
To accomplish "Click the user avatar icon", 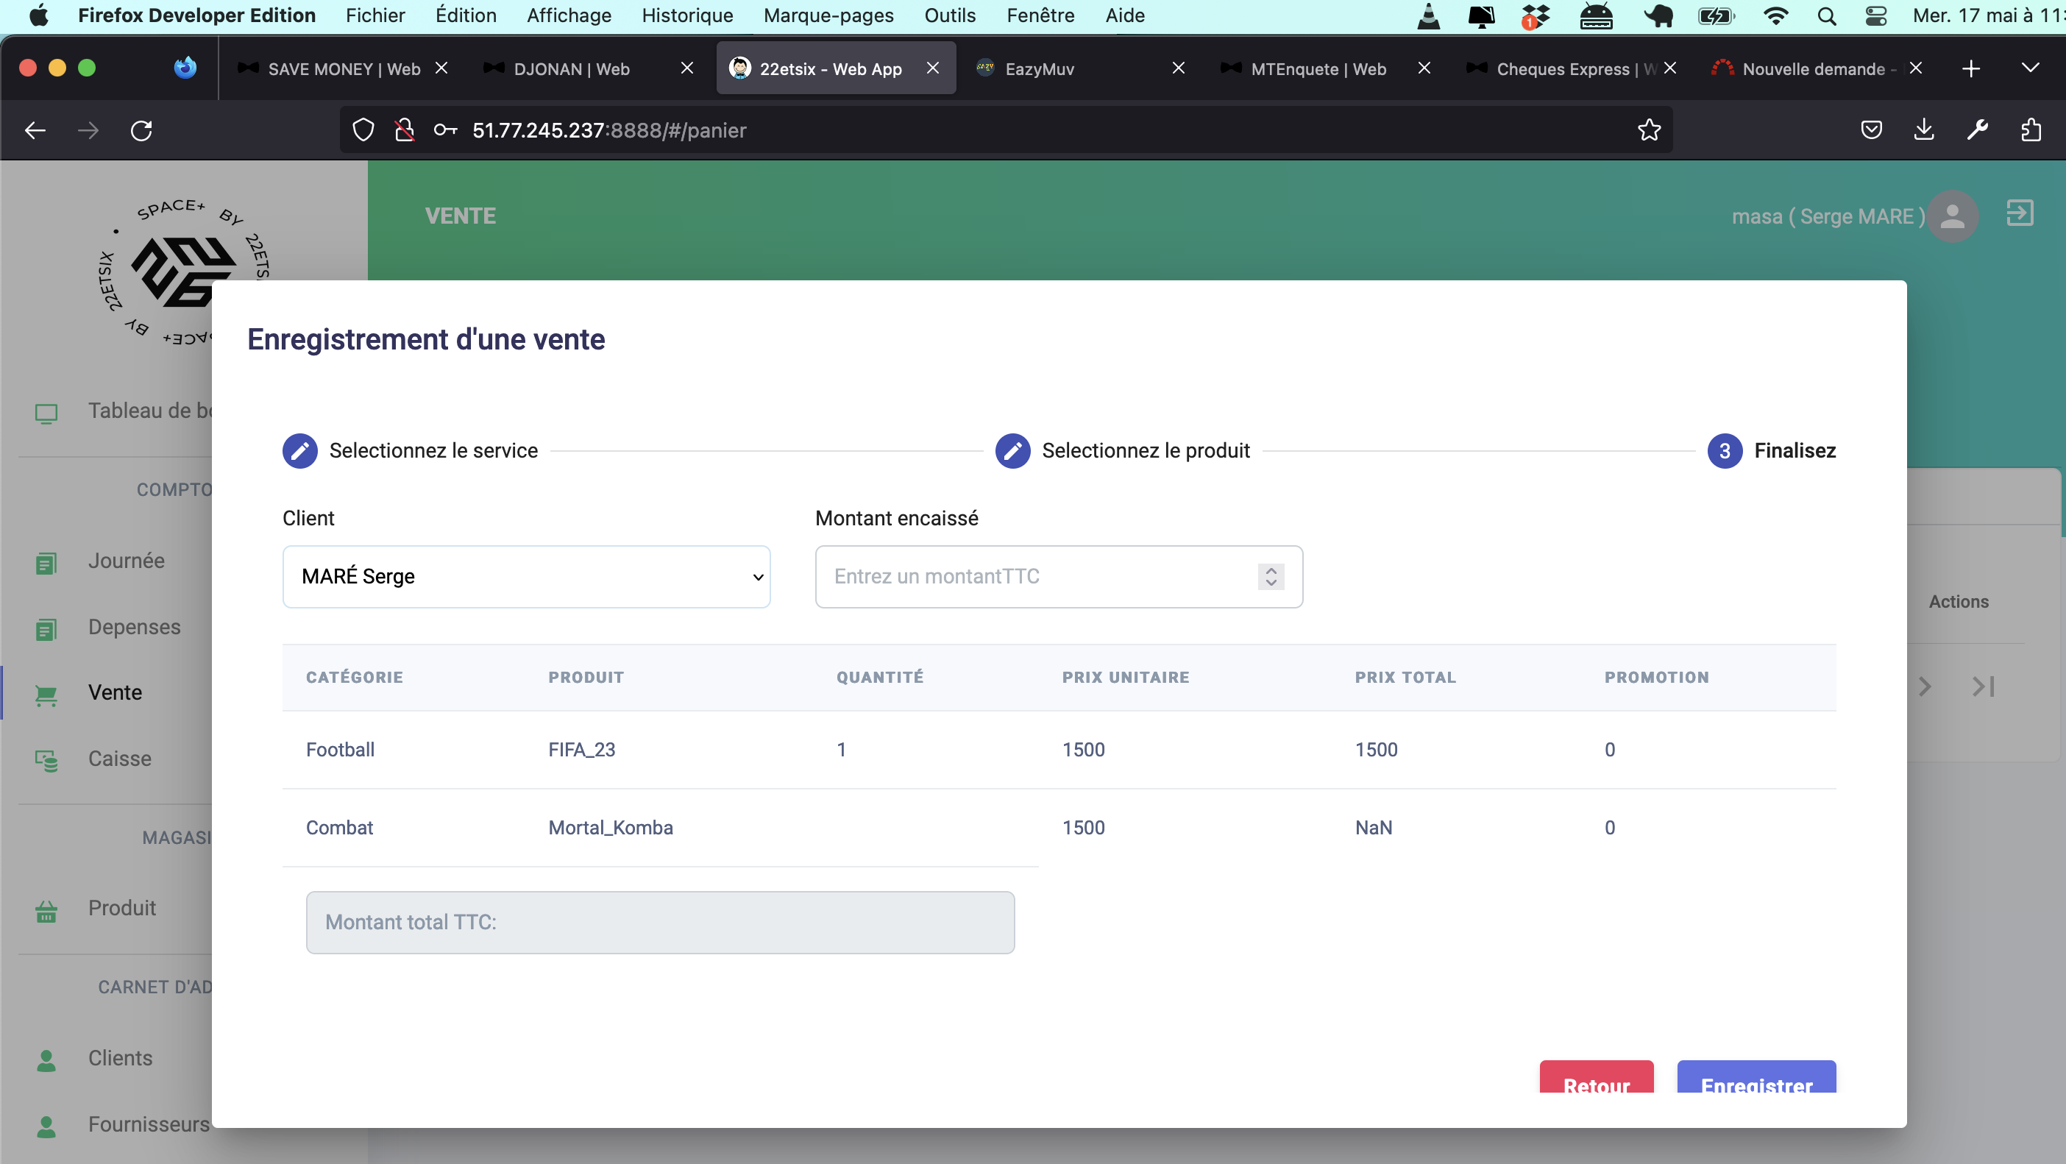I will click(x=1952, y=216).
